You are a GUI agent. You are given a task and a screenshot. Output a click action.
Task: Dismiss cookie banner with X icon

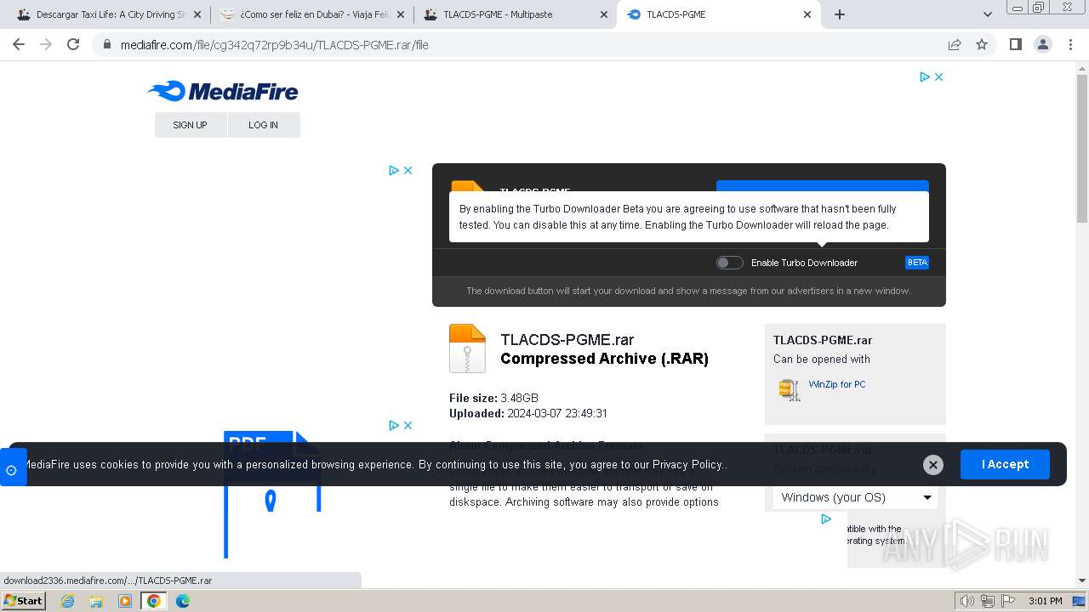pos(933,464)
